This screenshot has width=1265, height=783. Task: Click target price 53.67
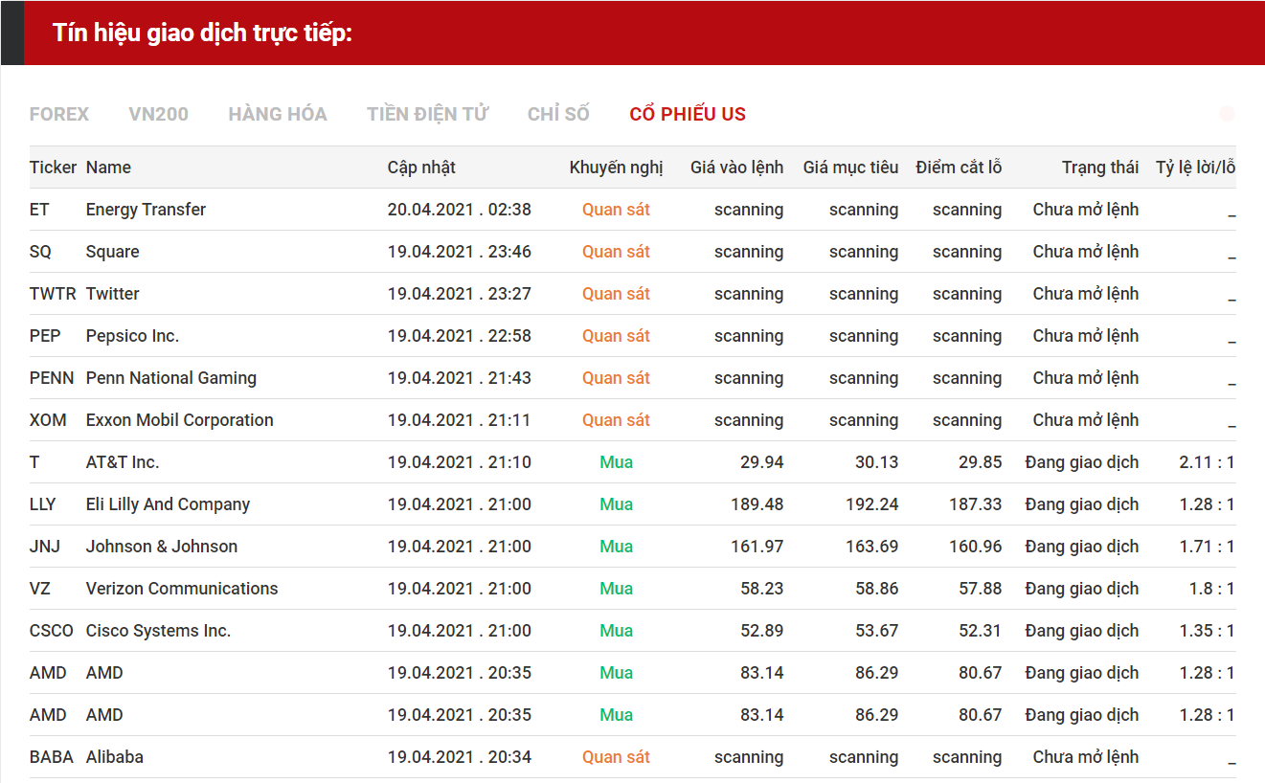click(877, 631)
